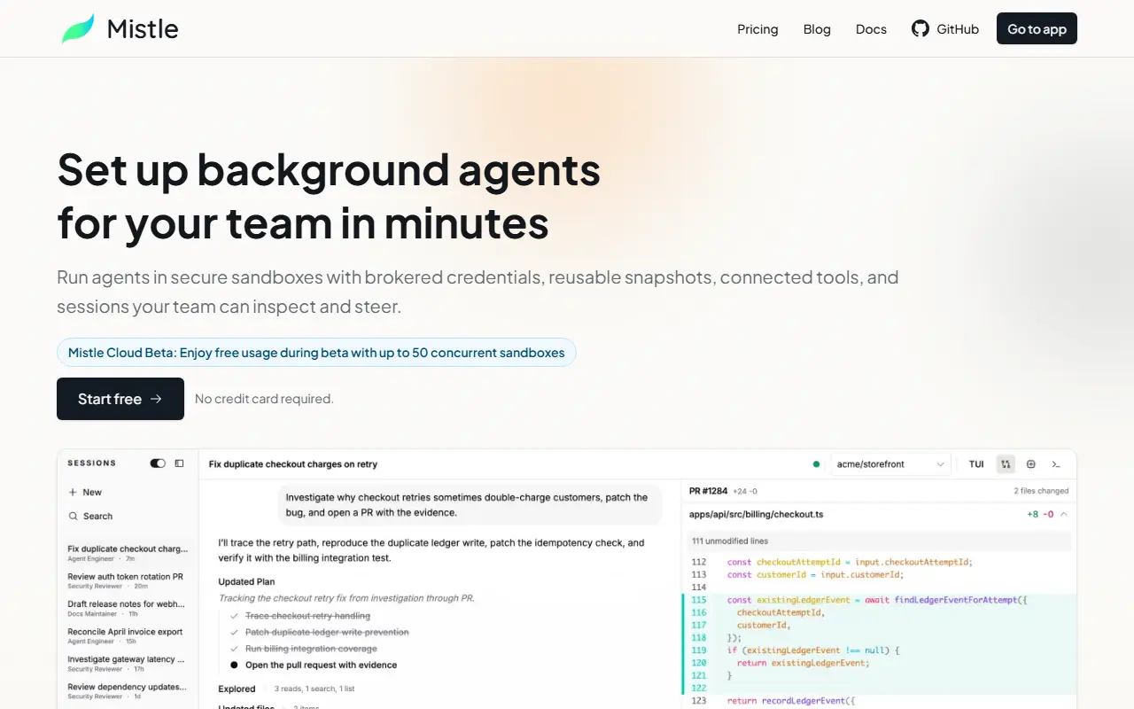Open the acme/storefront repository dropdown
The image size is (1134, 709).
890,464
